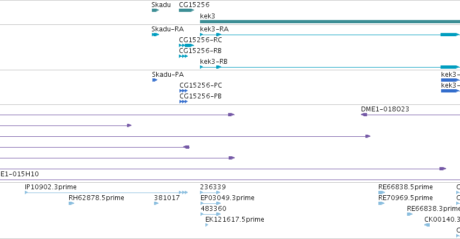Click the 236339 feature glyph
Screen dimensions: 460x239
pyautogui.click(x=210, y=192)
